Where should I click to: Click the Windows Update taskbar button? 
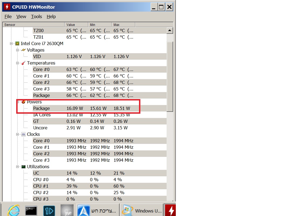142,211
